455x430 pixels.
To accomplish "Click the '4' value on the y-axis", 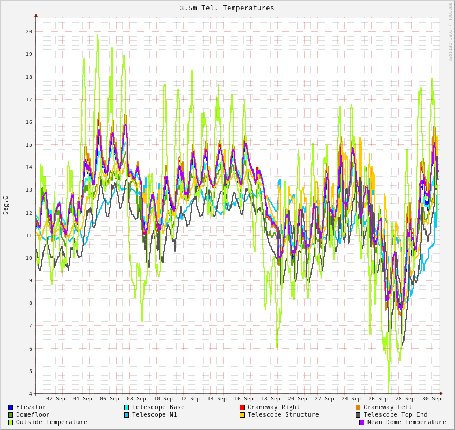I will tap(30, 394).
